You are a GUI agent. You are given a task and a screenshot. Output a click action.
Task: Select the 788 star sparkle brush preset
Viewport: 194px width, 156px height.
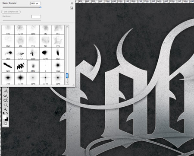(x=8, y=79)
